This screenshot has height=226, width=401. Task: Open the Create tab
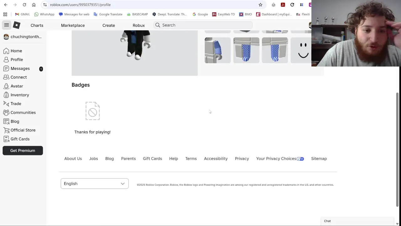tap(109, 25)
